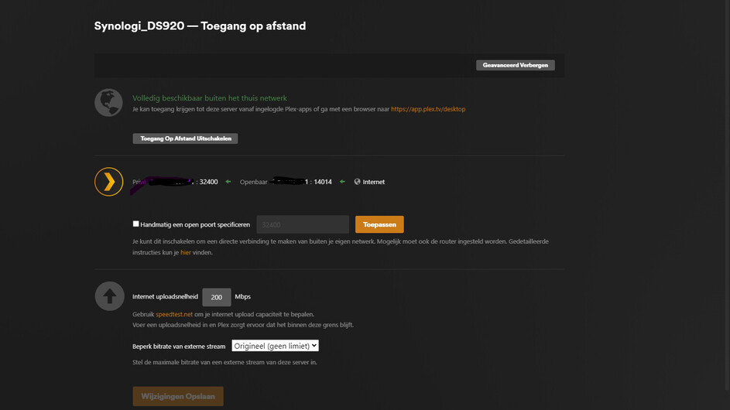Click green arrow after private port 32400

tap(228, 182)
